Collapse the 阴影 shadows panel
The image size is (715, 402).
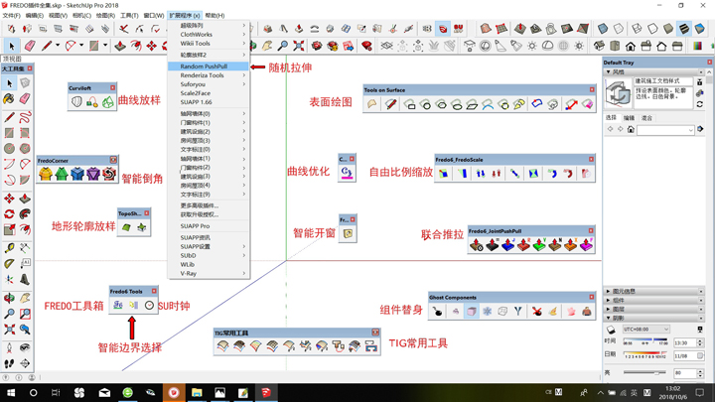click(609, 318)
